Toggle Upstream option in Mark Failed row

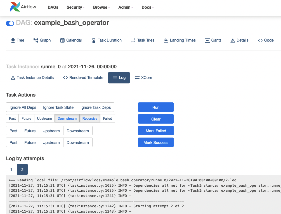51,131
